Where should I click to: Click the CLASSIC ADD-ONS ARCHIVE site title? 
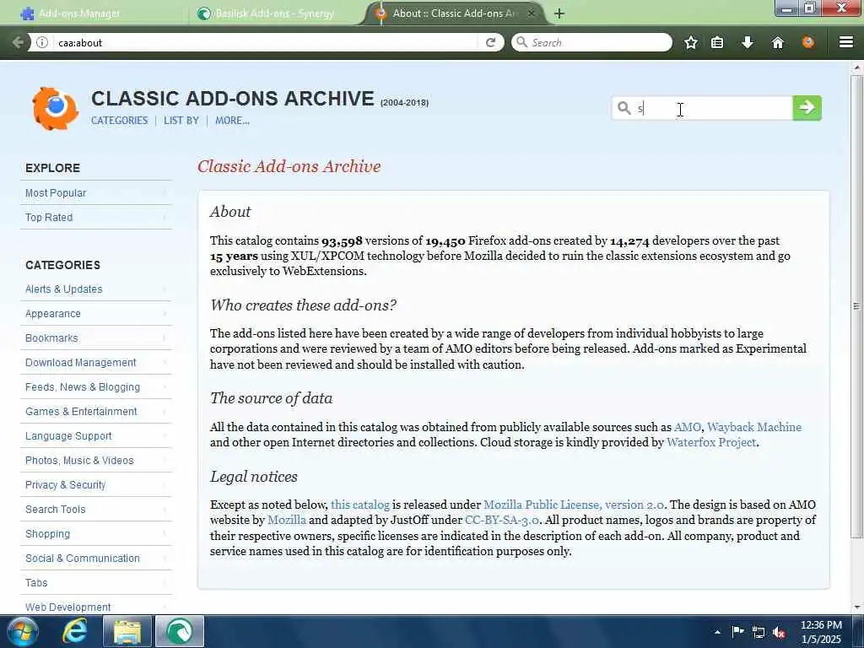pos(233,99)
